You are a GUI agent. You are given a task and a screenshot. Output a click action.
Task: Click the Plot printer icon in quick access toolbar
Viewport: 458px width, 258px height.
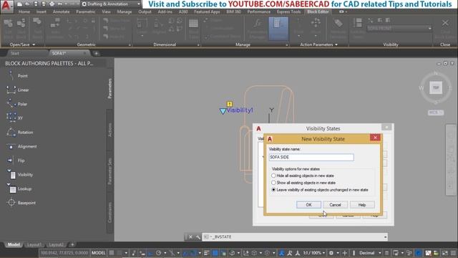tap(52, 4)
